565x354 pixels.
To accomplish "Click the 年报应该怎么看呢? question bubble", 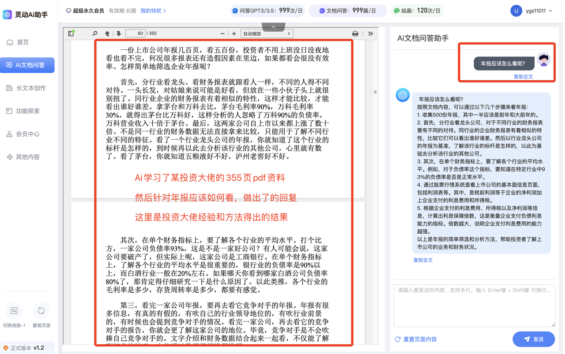I will (x=504, y=63).
